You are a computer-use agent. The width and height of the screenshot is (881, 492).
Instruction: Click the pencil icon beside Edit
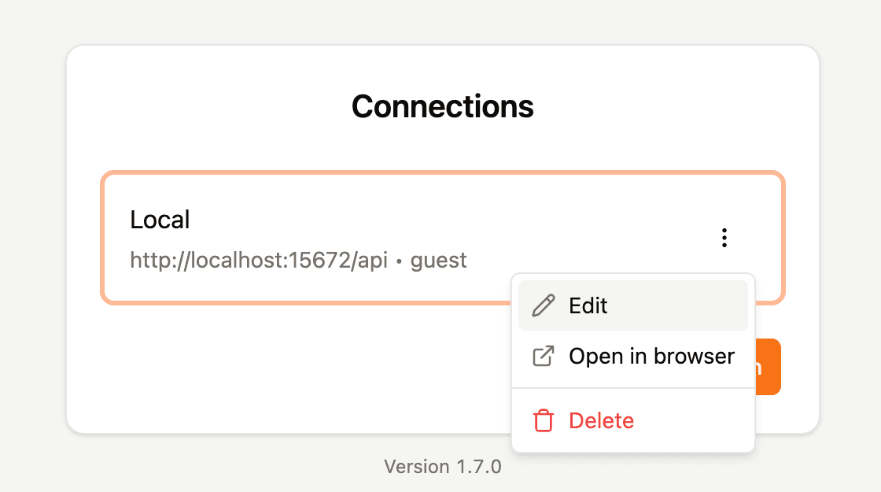click(x=544, y=305)
